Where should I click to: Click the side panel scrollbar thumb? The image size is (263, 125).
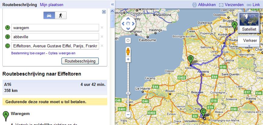(112, 20)
